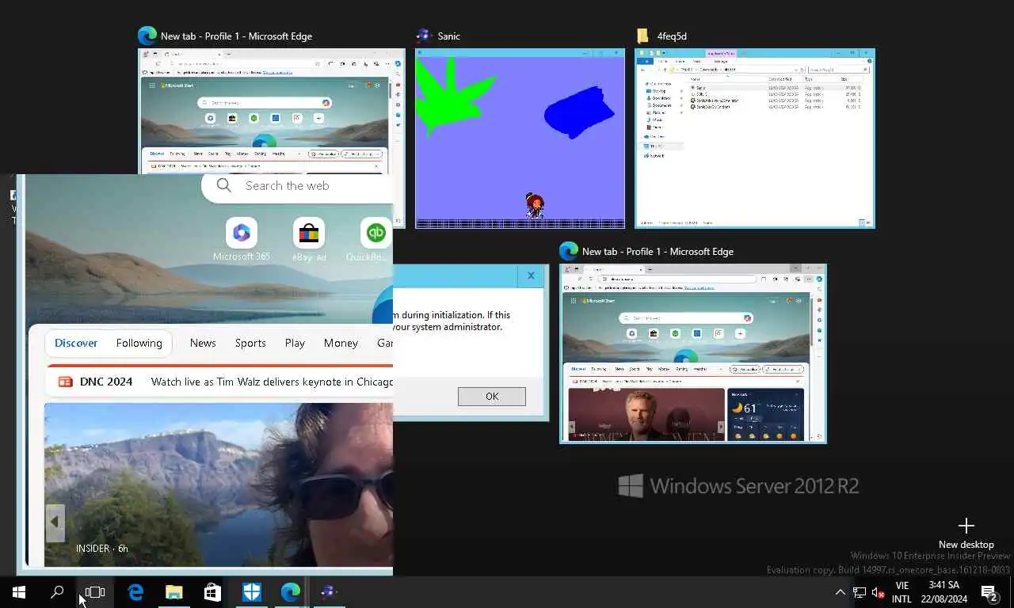Open Action Center notifications icon
Viewport: 1014px width, 608px height.
(989, 592)
